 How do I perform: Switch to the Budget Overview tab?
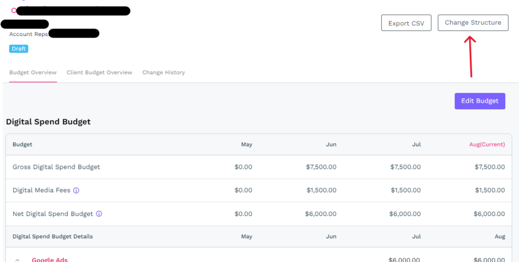[x=33, y=72]
